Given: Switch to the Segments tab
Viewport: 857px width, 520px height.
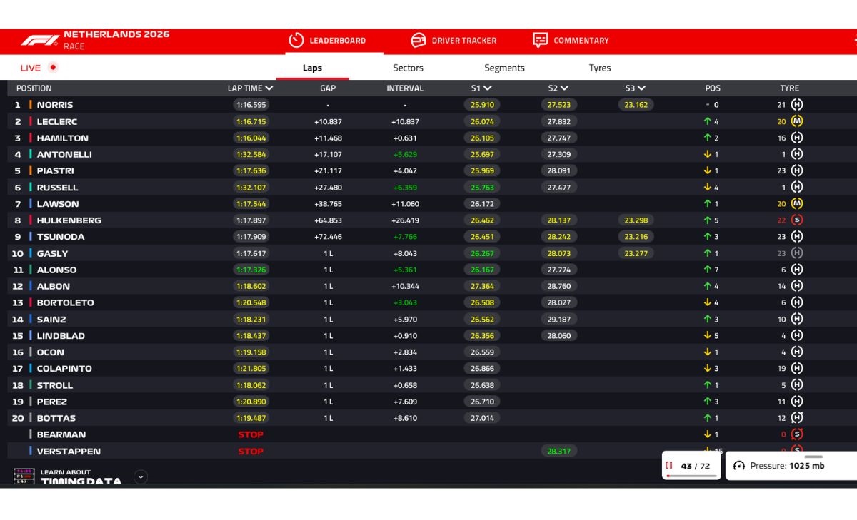Looking at the screenshot, I should point(504,68).
